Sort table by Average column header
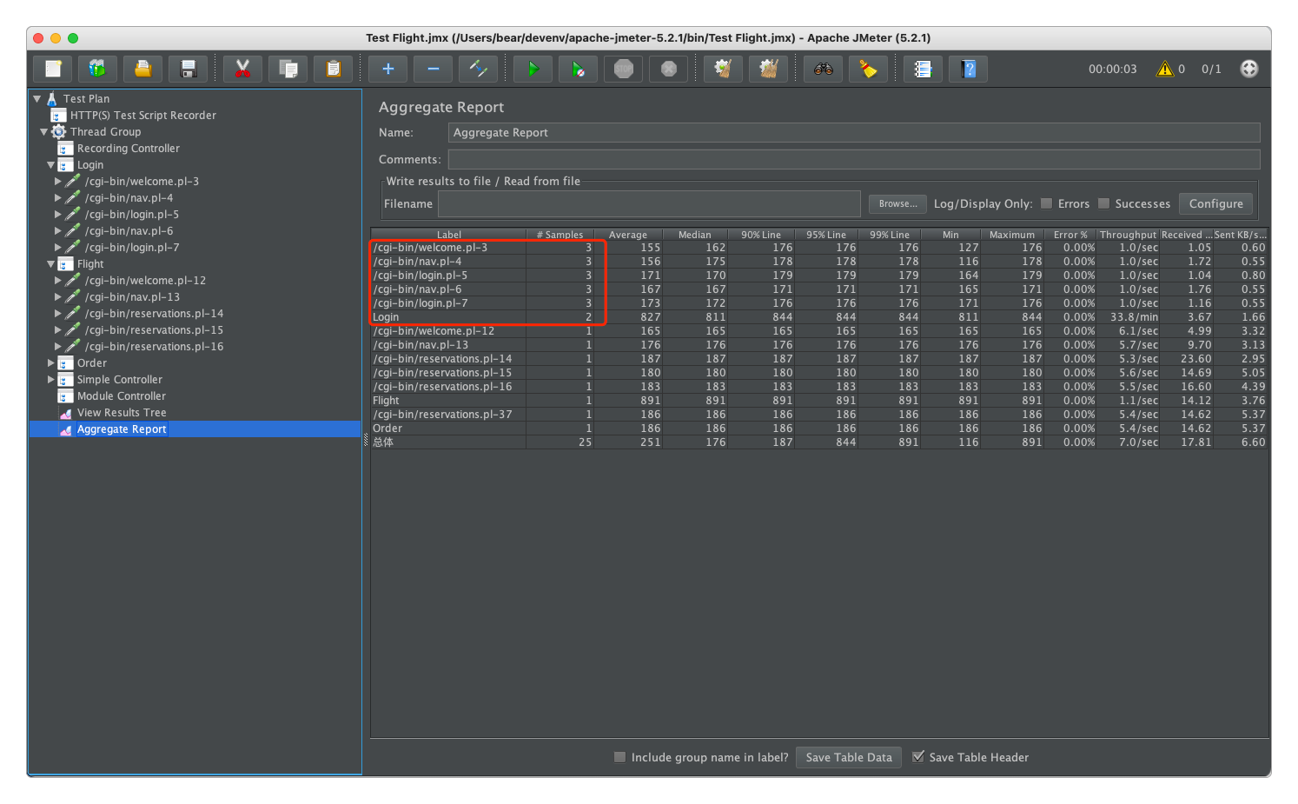The image size is (1298, 804). click(628, 235)
